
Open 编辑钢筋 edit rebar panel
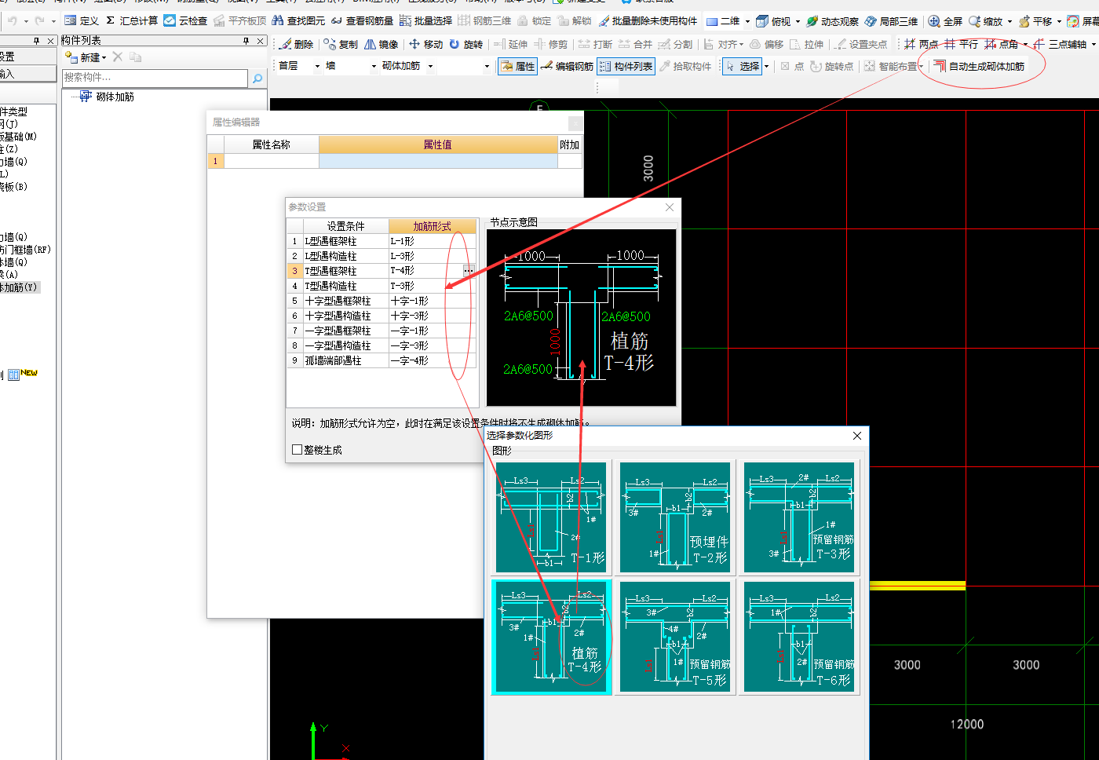(567, 66)
